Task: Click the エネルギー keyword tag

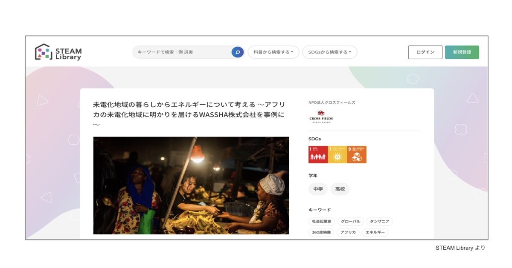Action: (x=375, y=232)
